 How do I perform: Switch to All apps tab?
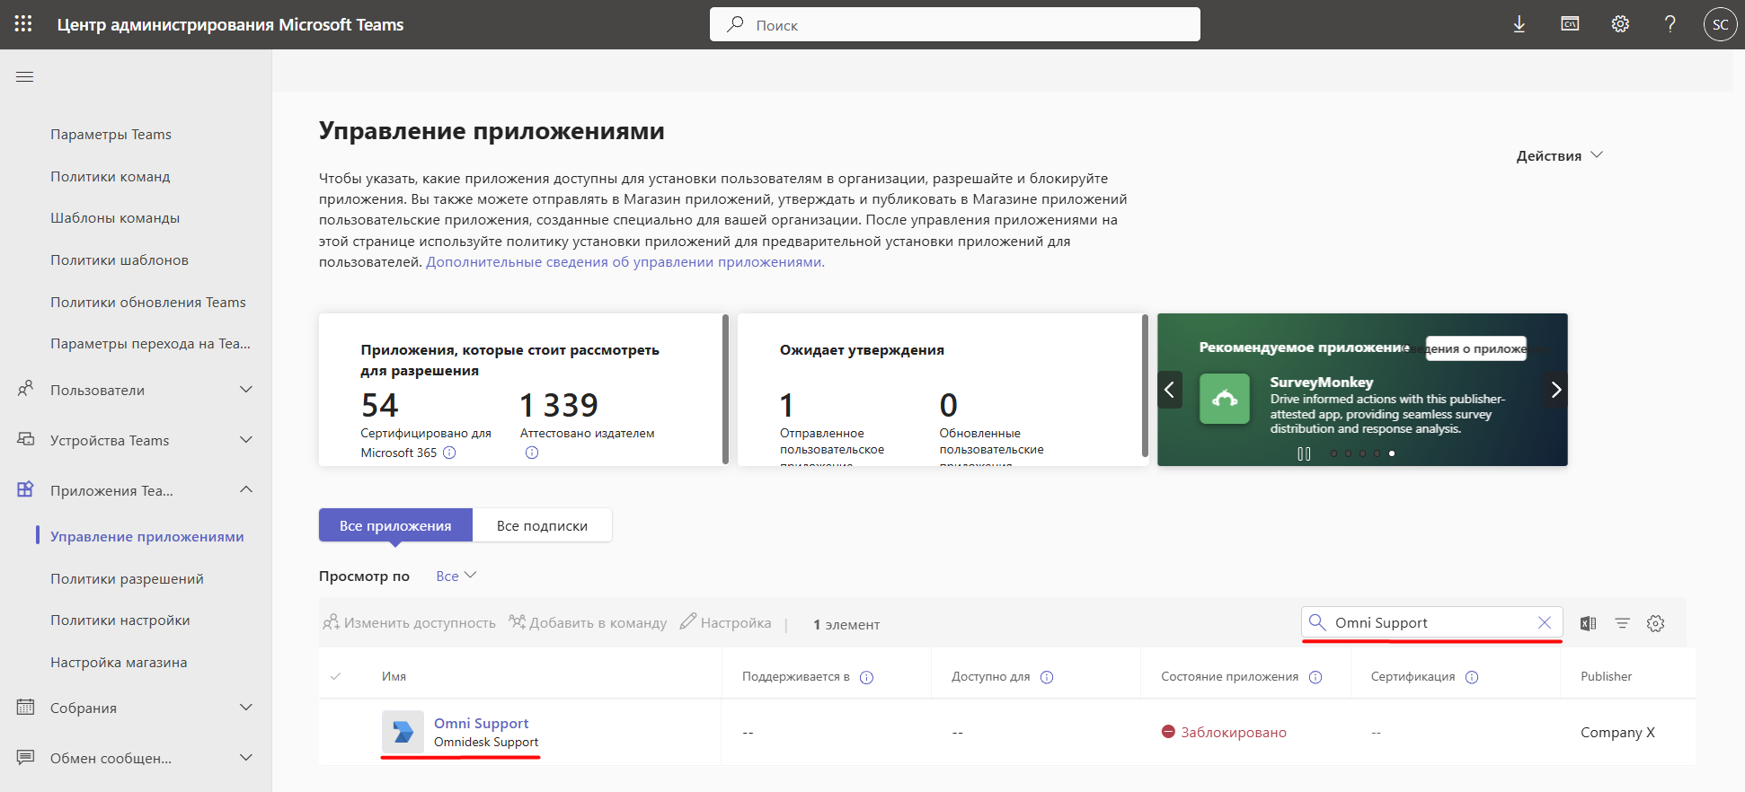click(395, 525)
